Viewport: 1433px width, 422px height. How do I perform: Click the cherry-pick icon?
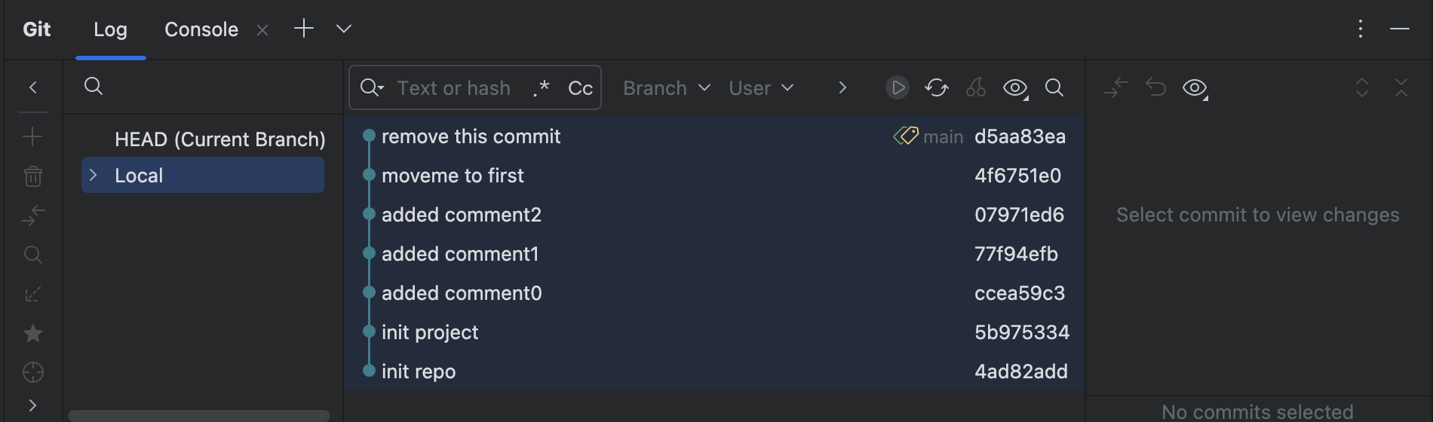point(976,88)
